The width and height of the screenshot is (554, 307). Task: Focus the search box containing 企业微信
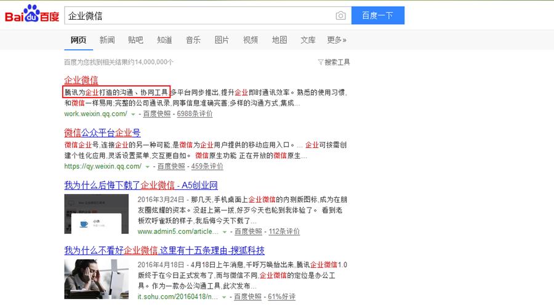pos(208,15)
